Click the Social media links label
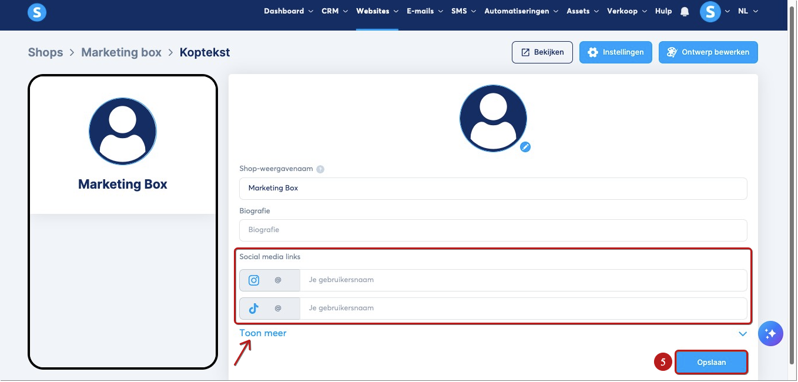The height and width of the screenshot is (382, 798). (x=270, y=257)
